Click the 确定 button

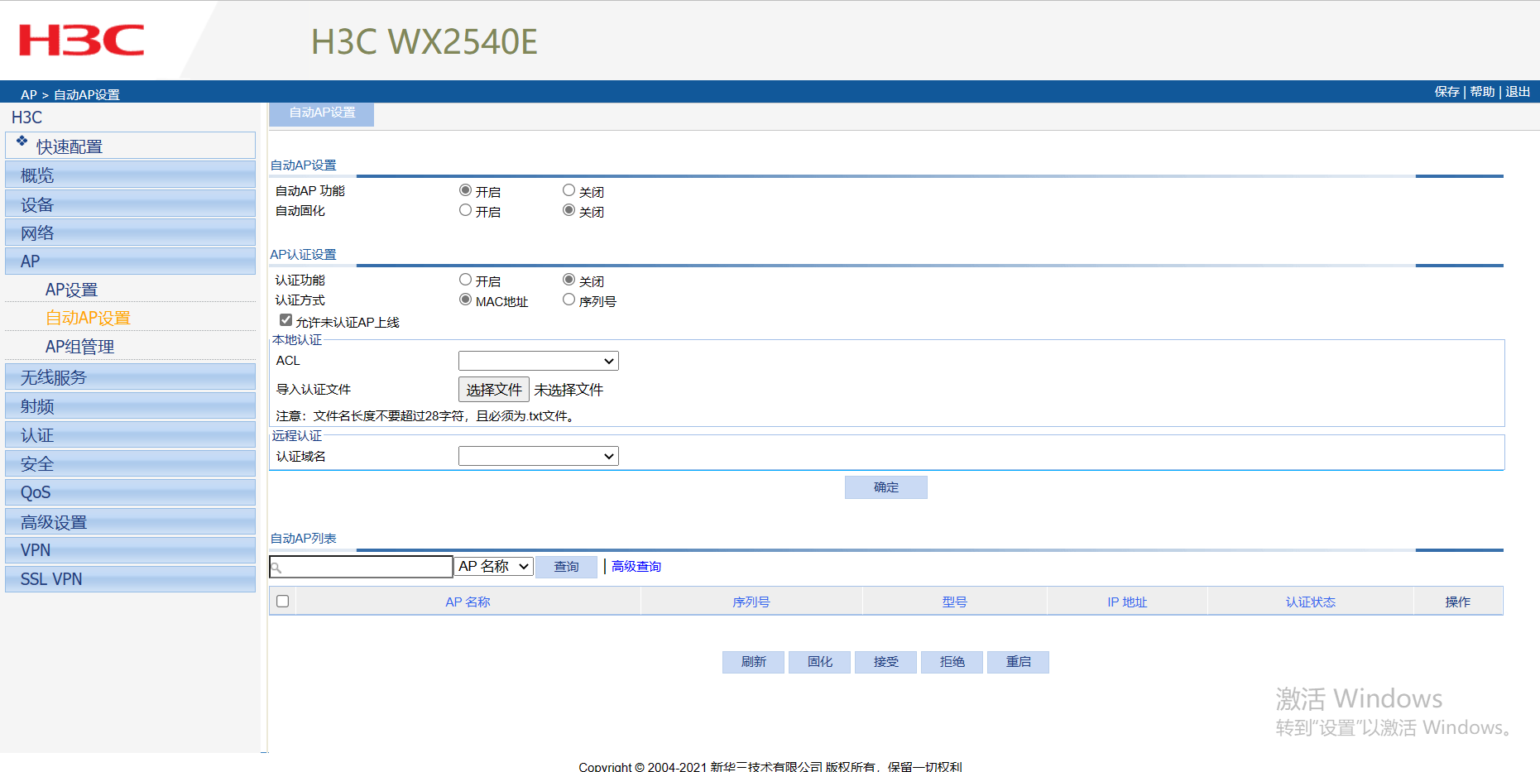pos(886,487)
